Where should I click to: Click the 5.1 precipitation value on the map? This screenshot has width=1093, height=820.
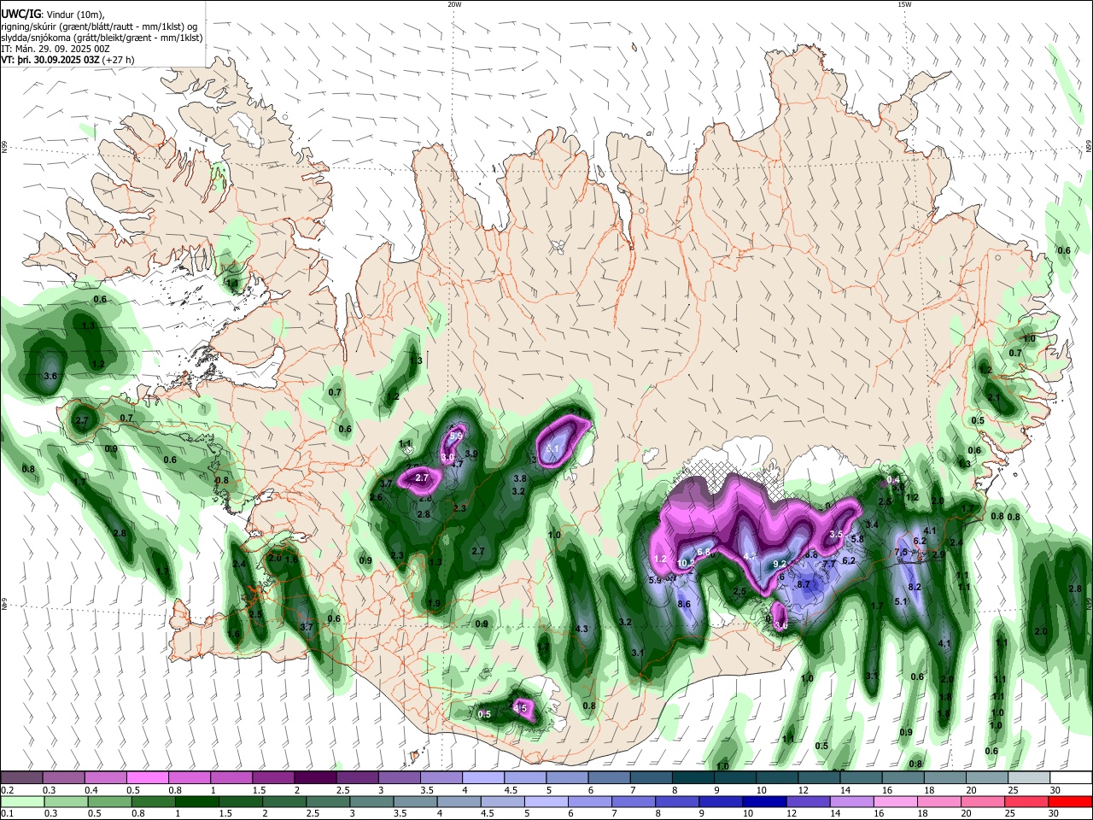(x=901, y=602)
